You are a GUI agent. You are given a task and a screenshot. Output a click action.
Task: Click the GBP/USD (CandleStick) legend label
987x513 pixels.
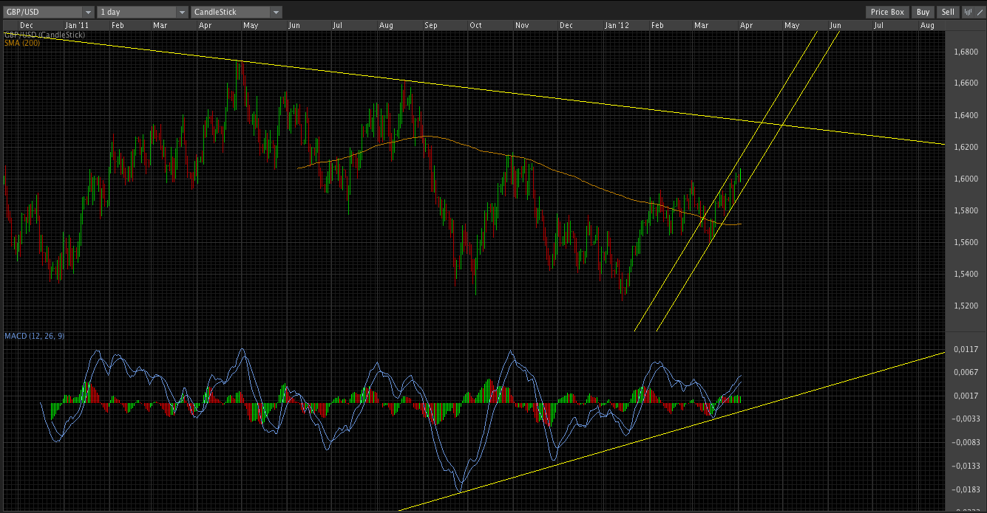[x=44, y=35]
